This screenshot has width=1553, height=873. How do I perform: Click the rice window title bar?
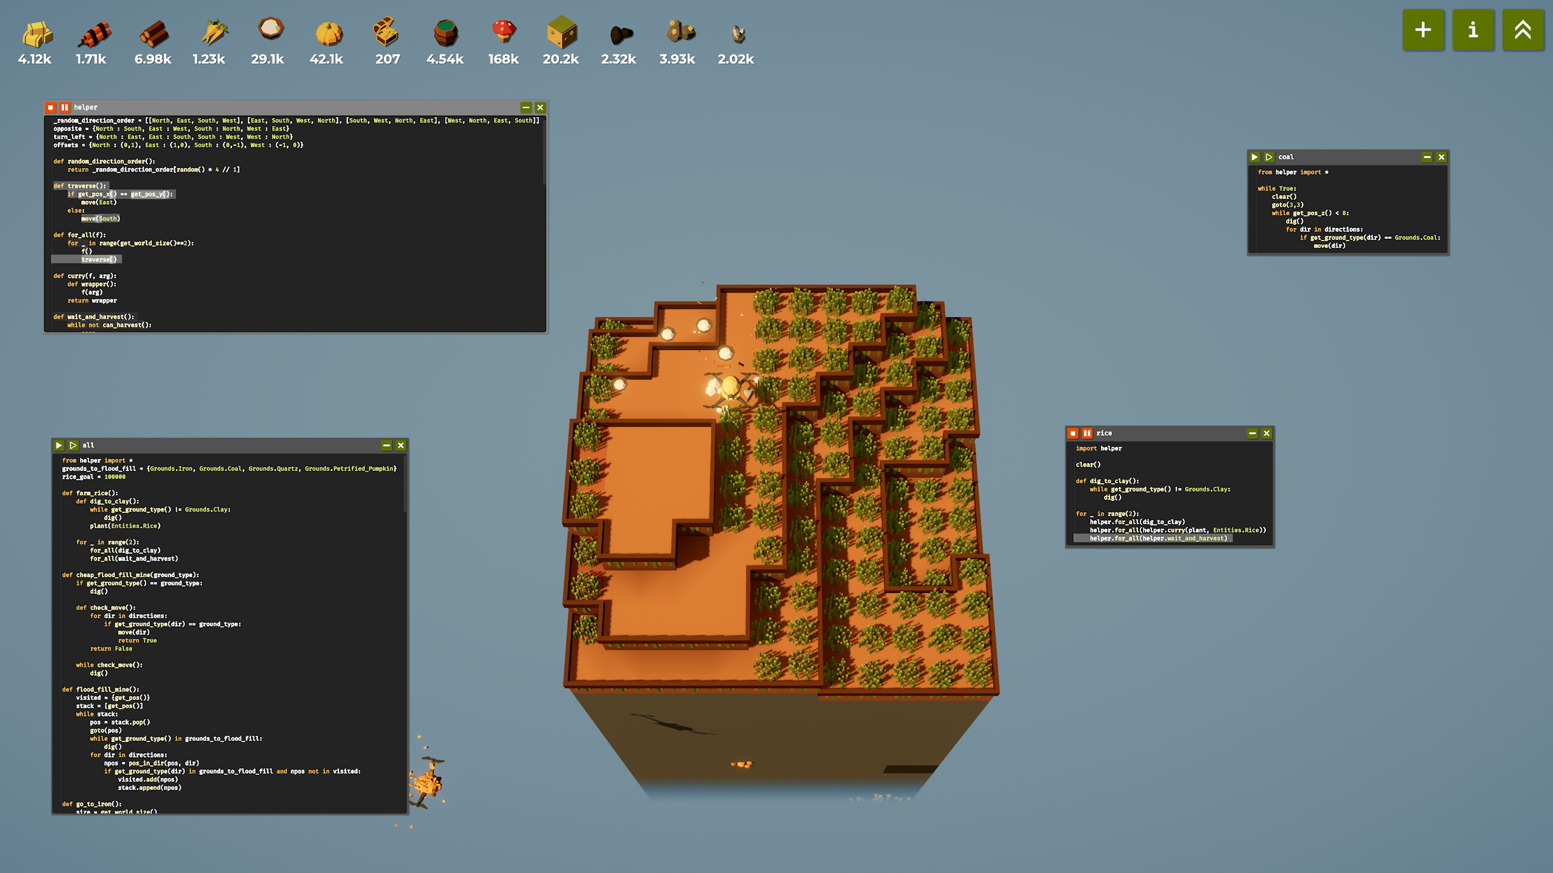pyautogui.click(x=1170, y=433)
